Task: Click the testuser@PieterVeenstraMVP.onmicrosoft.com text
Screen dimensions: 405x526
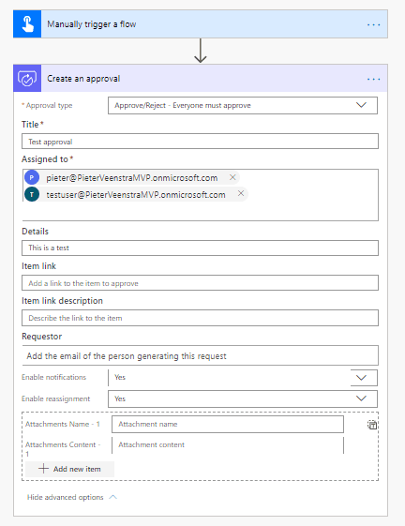Action: (136, 195)
